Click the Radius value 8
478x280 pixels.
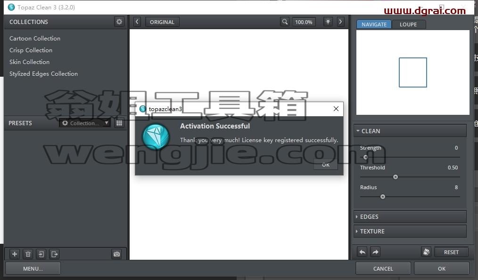coord(456,187)
